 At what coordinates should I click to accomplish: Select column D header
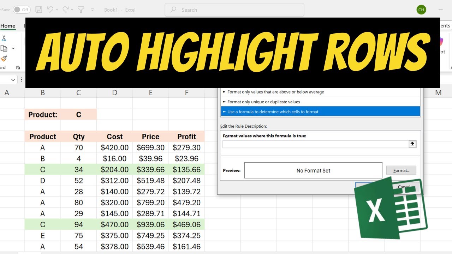click(x=115, y=93)
